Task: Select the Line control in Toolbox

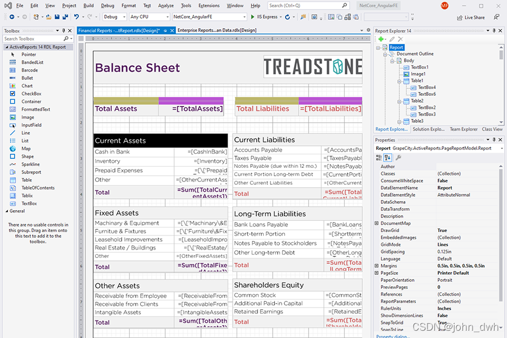Action: 25,133
